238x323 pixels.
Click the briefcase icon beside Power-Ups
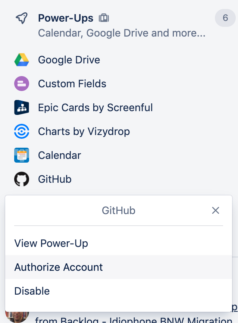click(104, 18)
